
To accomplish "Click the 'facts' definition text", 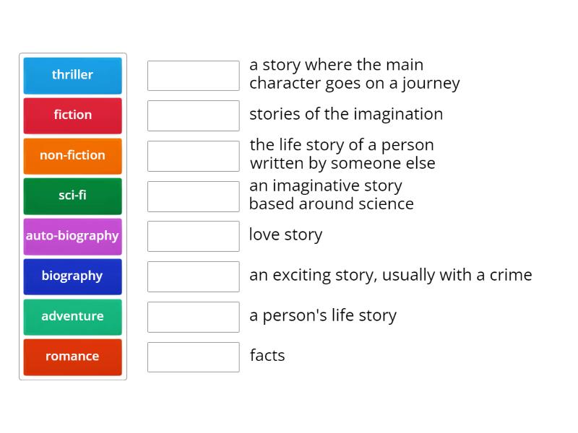I will click(267, 355).
